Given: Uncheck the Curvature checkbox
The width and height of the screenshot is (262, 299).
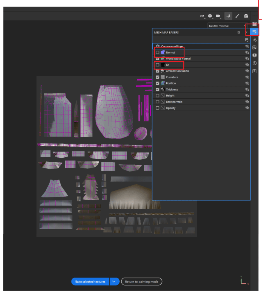Looking at the screenshot, I should 157,77.
